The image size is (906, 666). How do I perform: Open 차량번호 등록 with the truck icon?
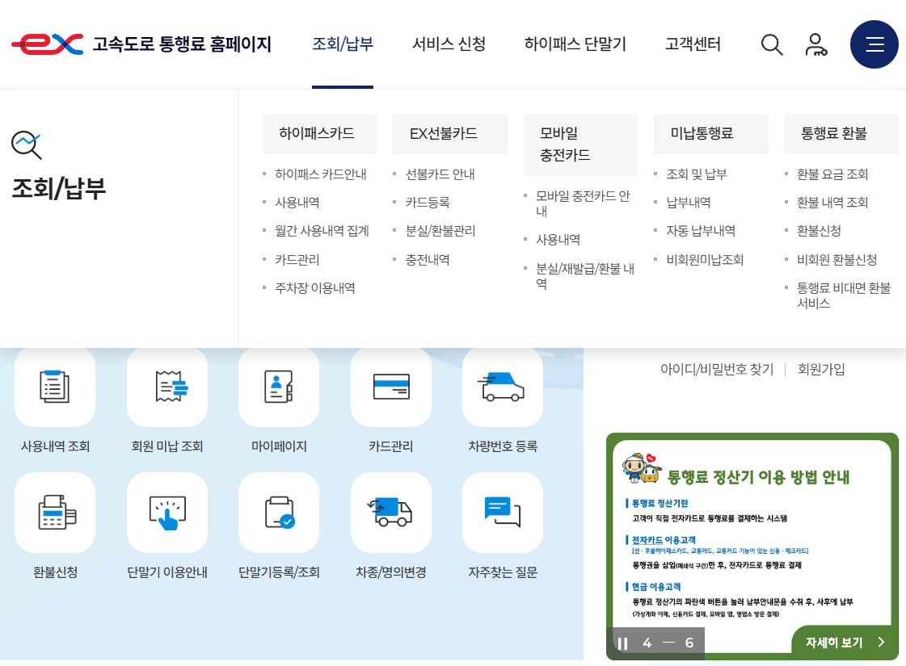(502, 387)
